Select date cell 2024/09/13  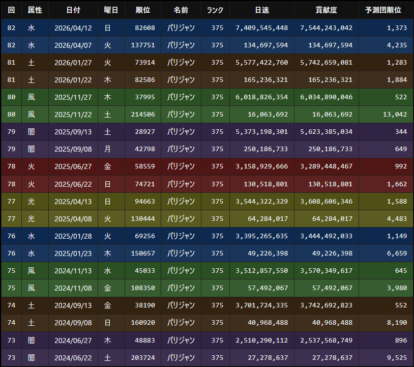[73, 305]
